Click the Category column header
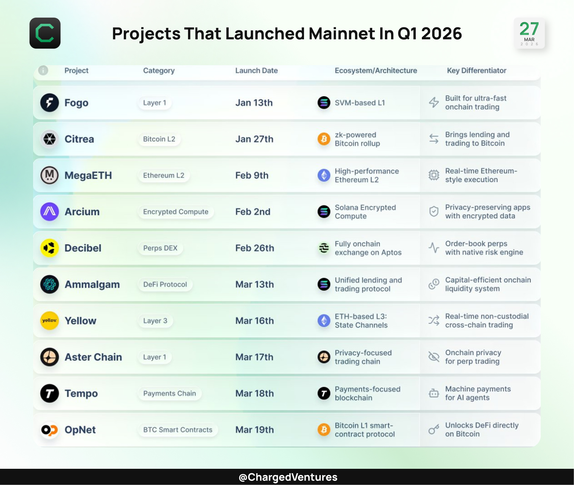The height and width of the screenshot is (485, 574). pyautogui.click(x=159, y=71)
